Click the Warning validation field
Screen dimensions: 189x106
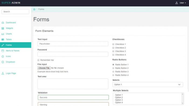pos(73,104)
